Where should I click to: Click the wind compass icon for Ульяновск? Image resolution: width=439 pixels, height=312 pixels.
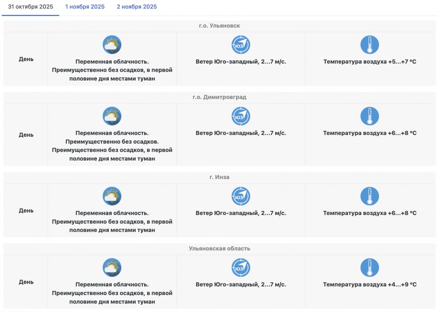pos(241,45)
